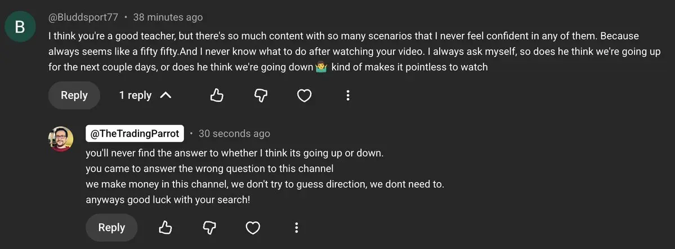Visit the @TheTradingParrot channel handle
675x249 pixels.
click(x=135, y=134)
